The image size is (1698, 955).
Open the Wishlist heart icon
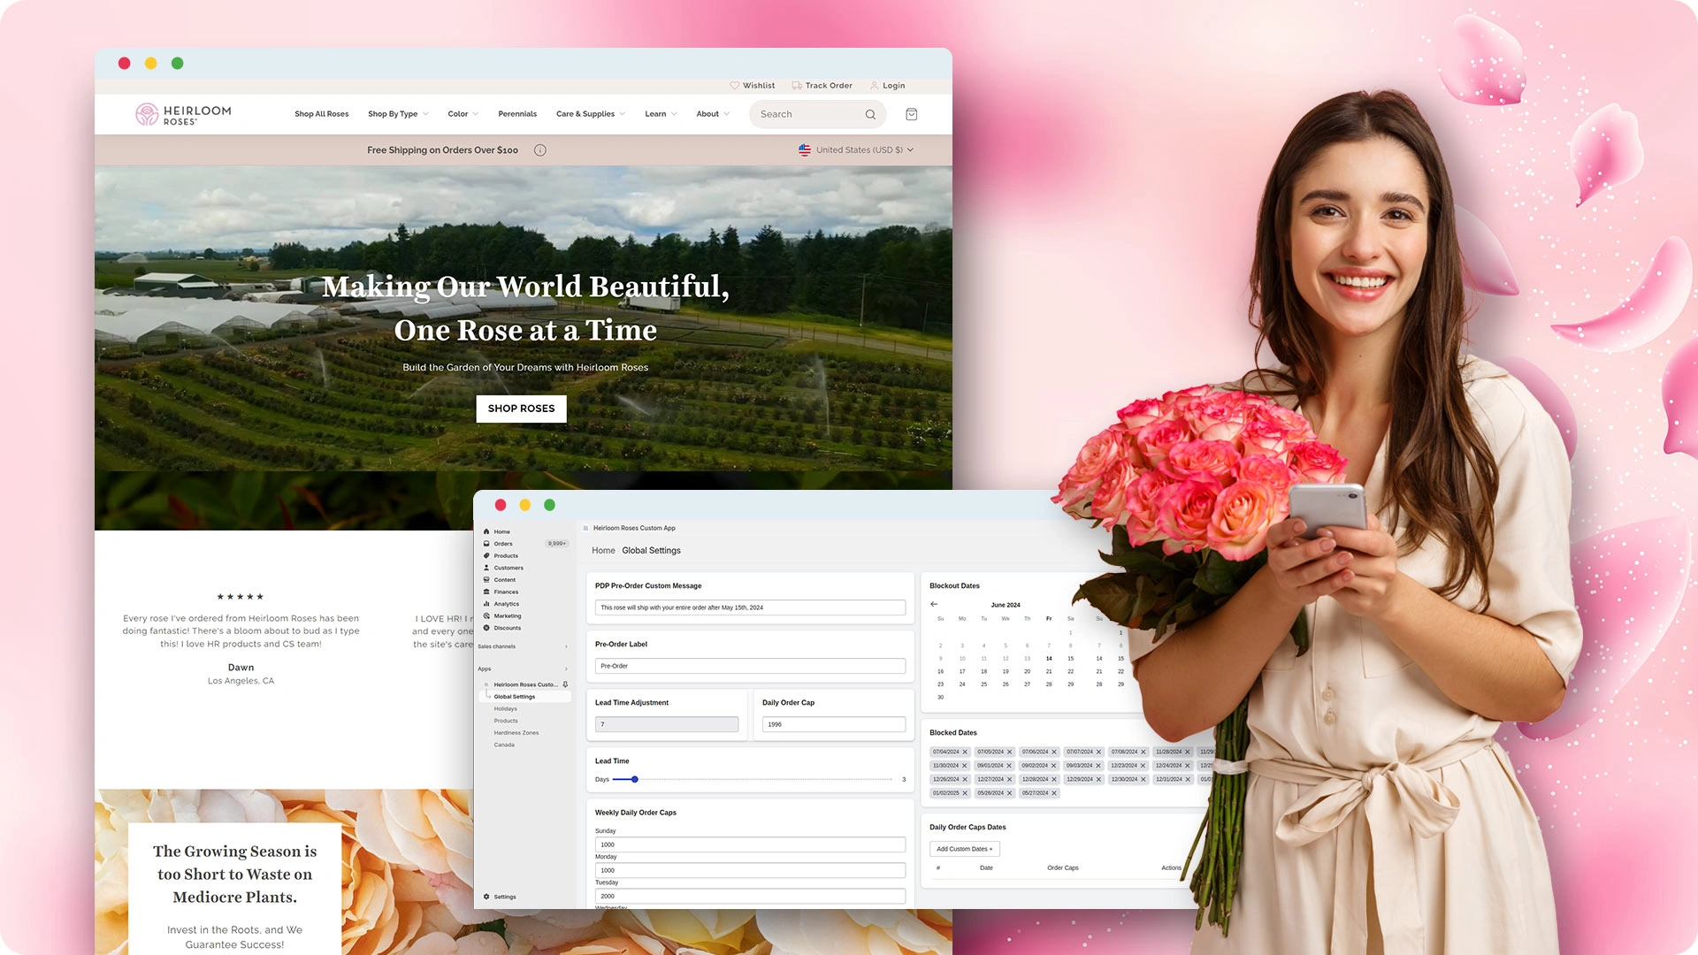(x=734, y=86)
